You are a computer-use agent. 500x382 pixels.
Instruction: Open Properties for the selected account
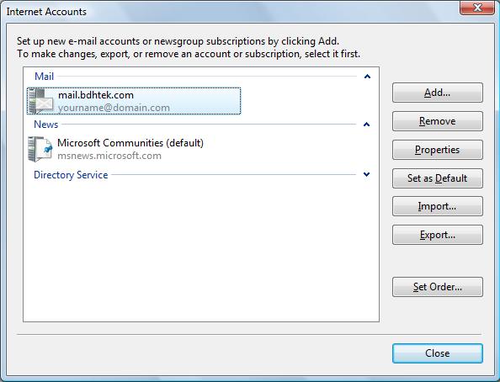point(438,150)
